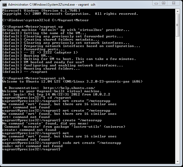Click the 'https://help.ubuntu.com/' documentation URL

click(69, 88)
